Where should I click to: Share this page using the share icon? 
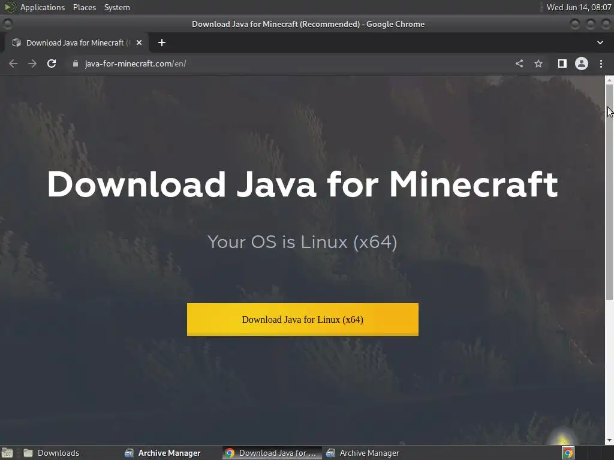point(519,63)
